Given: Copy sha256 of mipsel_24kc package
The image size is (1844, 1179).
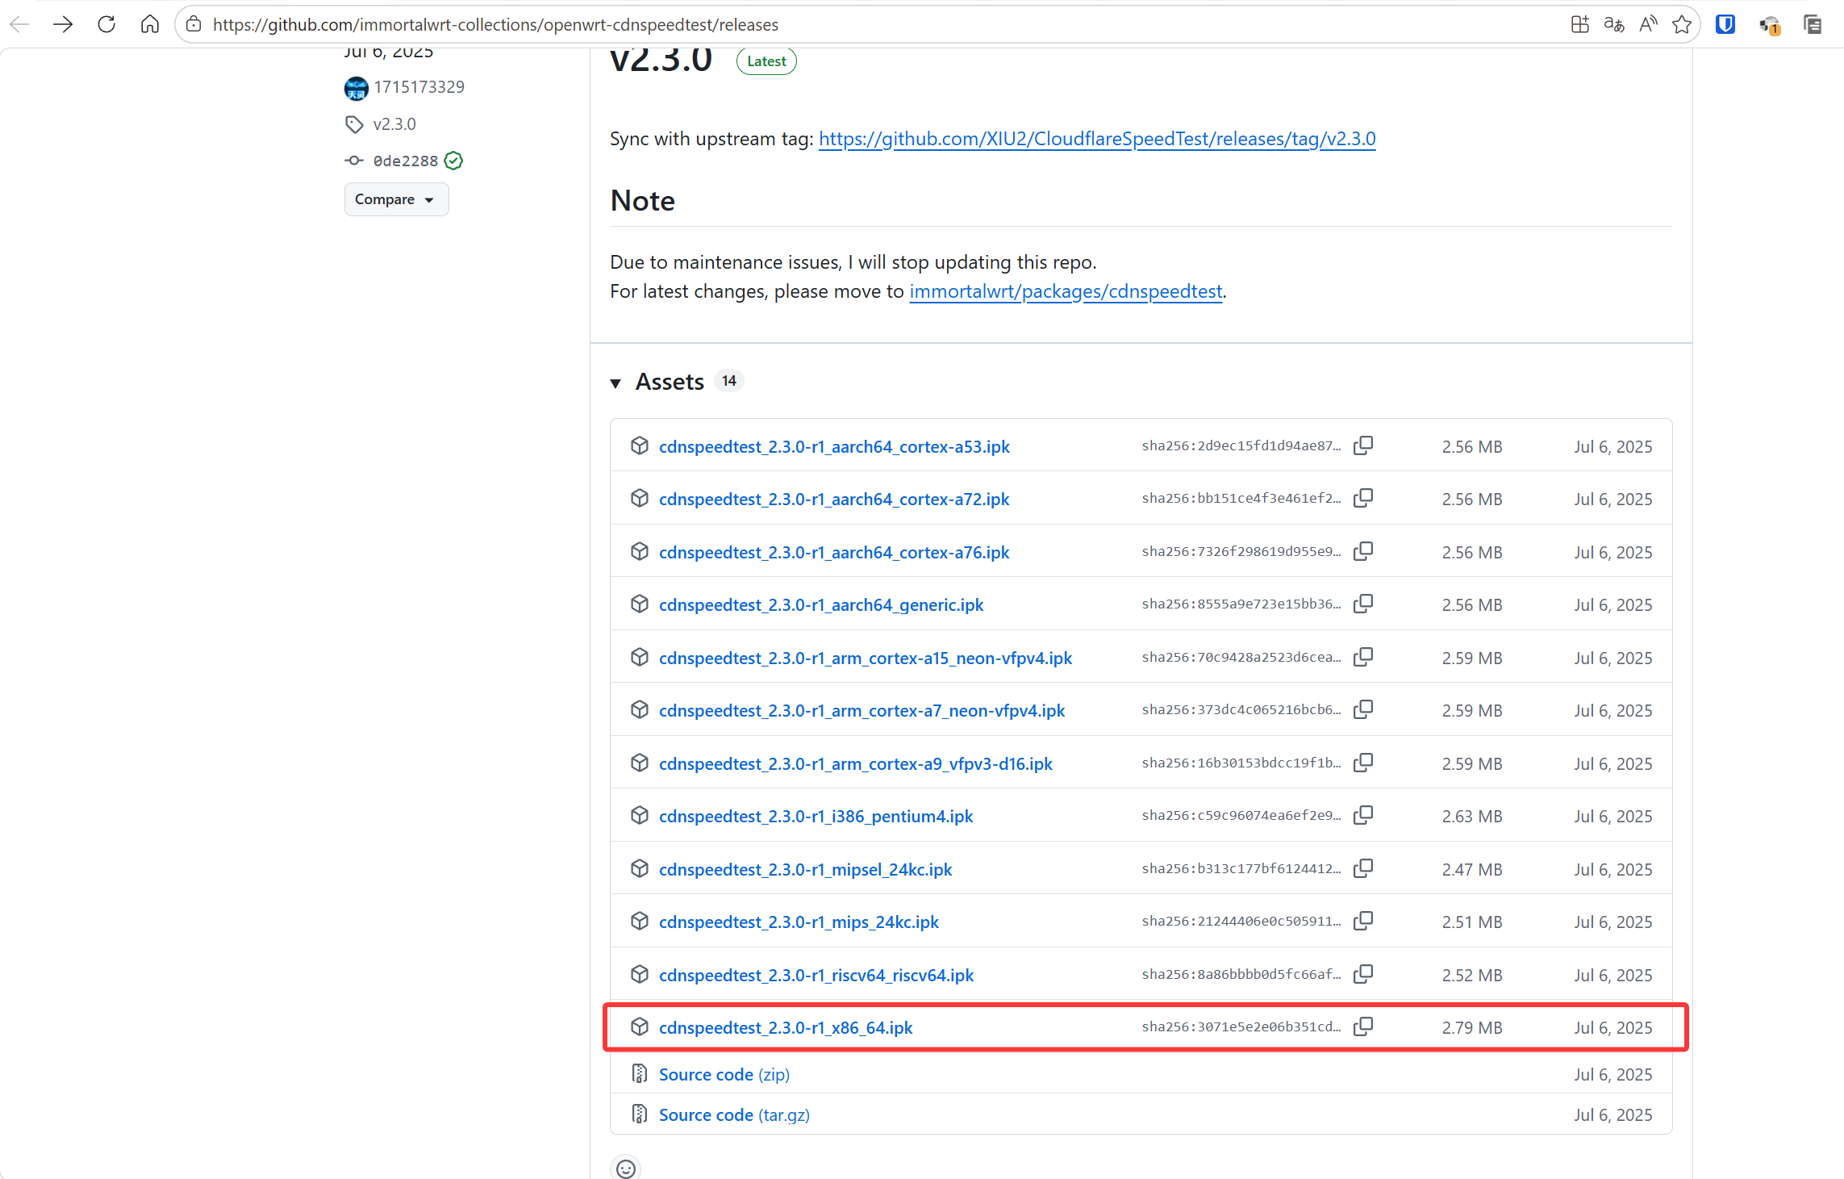Looking at the screenshot, I should point(1363,868).
